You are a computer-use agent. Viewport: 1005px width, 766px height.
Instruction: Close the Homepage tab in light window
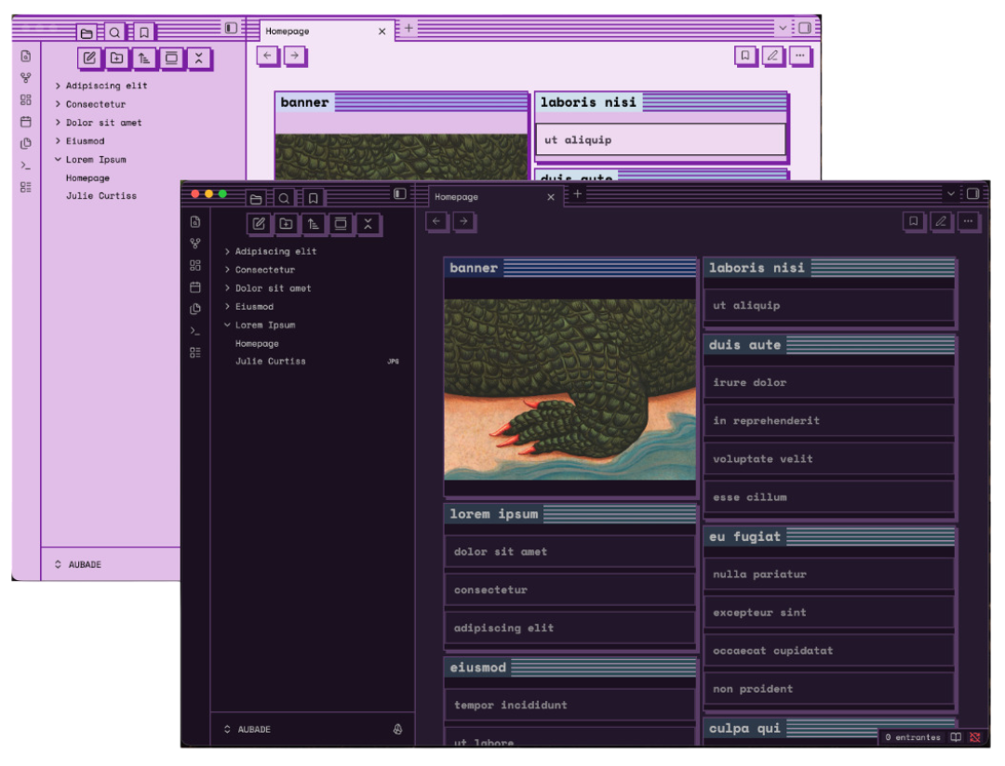point(382,31)
